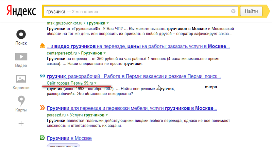This screenshot has width=272, height=147.
Task: Click the green favicon beside Грузчики в Москве
Action: click(x=42, y=138)
